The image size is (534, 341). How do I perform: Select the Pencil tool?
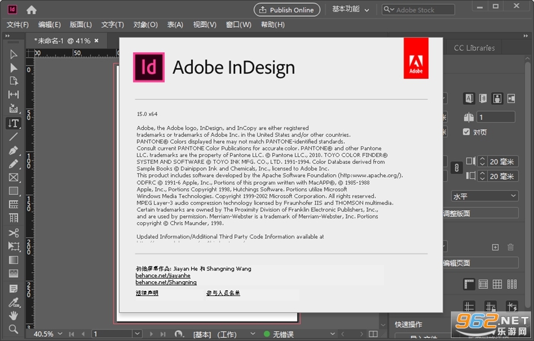pyautogui.click(x=13, y=164)
